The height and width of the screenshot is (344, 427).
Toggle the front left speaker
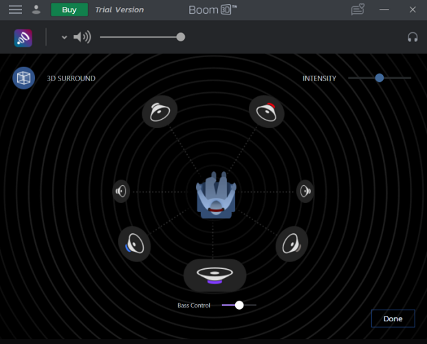coord(160,111)
